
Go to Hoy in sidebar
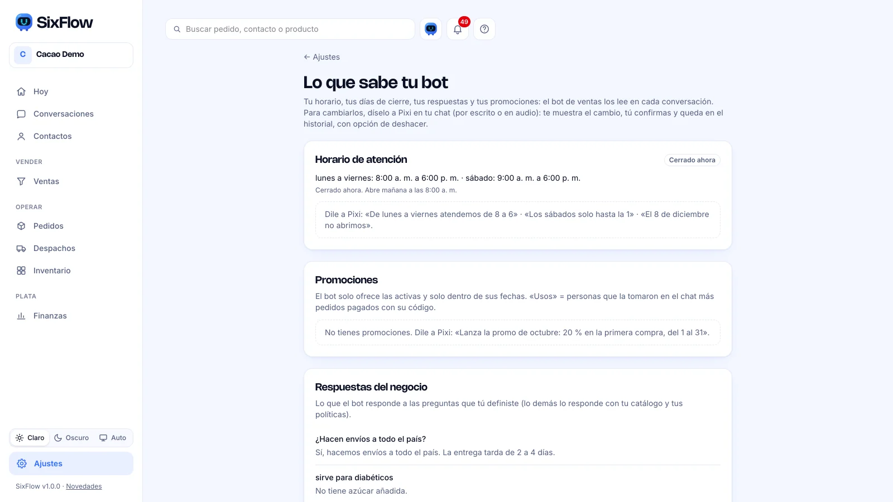pyautogui.click(x=71, y=91)
